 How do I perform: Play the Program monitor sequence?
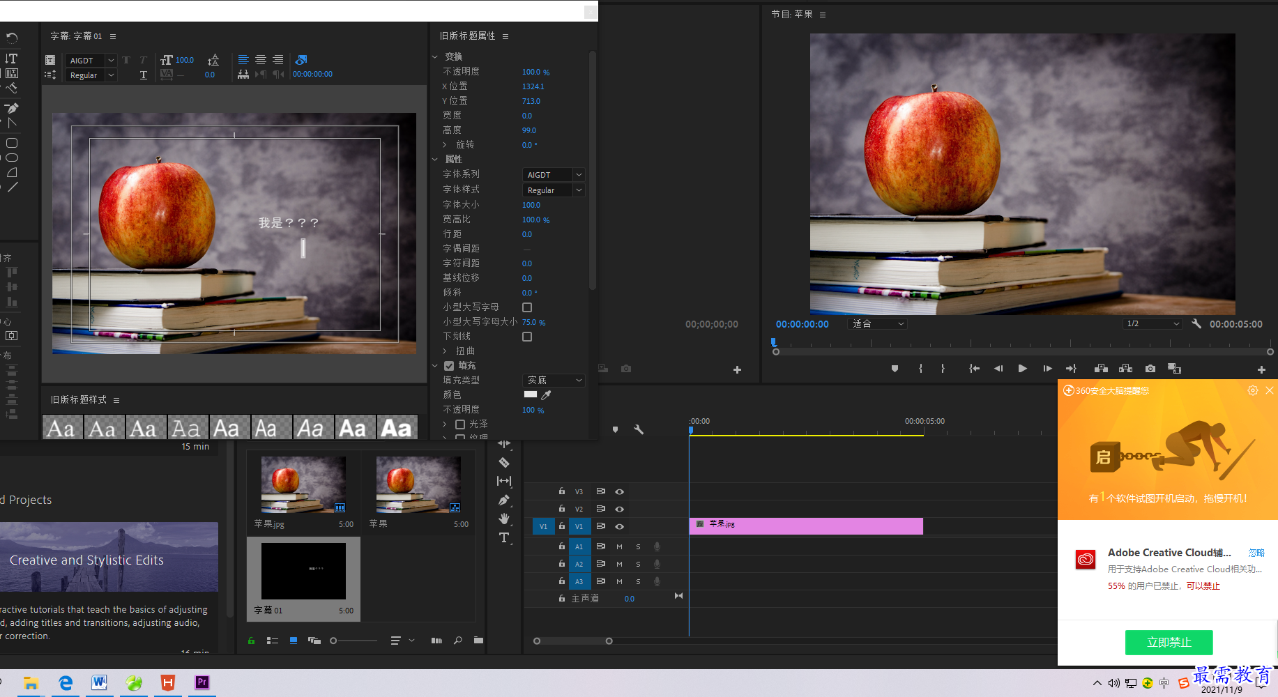pos(1022,369)
